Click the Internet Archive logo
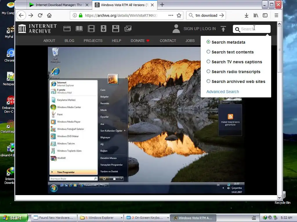The width and height of the screenshot is (297, 222). point(37,29)
